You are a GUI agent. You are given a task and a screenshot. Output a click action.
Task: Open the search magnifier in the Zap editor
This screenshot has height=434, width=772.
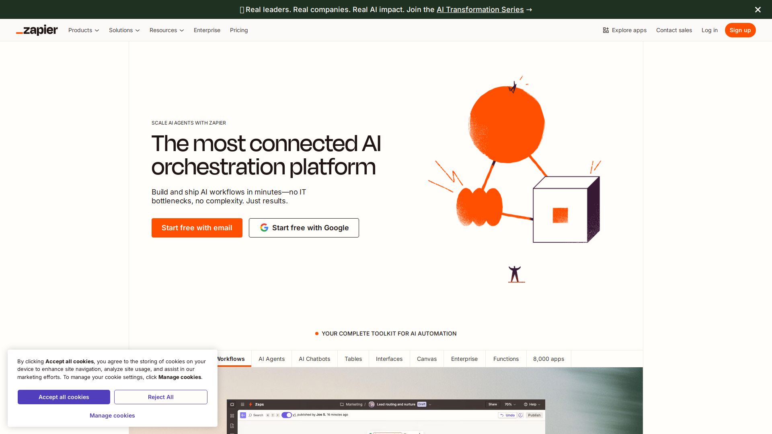(251, 415)
